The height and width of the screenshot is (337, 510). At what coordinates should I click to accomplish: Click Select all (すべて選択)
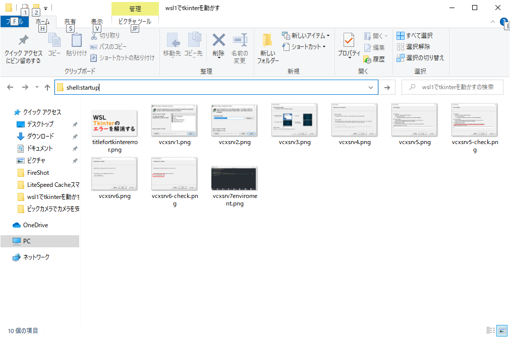tap(415, 36)
